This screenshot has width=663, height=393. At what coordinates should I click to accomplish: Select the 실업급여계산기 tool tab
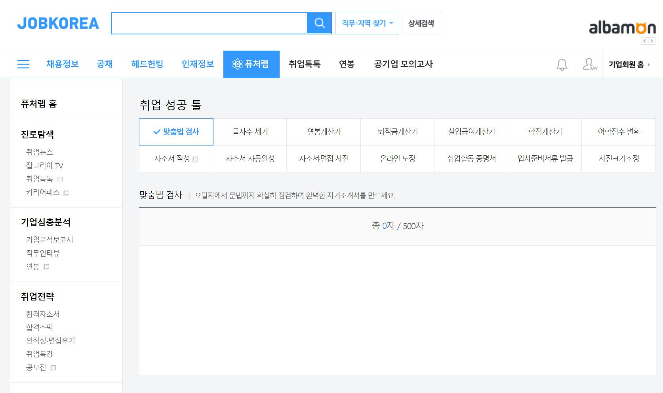click(x=471, y=132)
